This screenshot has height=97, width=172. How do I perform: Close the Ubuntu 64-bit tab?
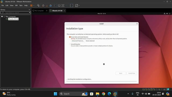tap(64, 11)
